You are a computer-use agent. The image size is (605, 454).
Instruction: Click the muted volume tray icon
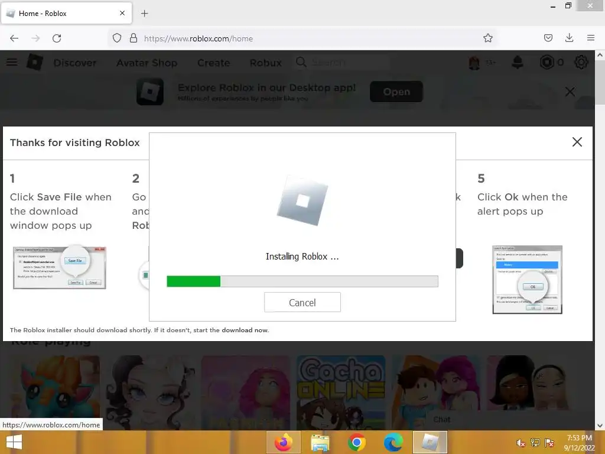[x=521, y=443]
